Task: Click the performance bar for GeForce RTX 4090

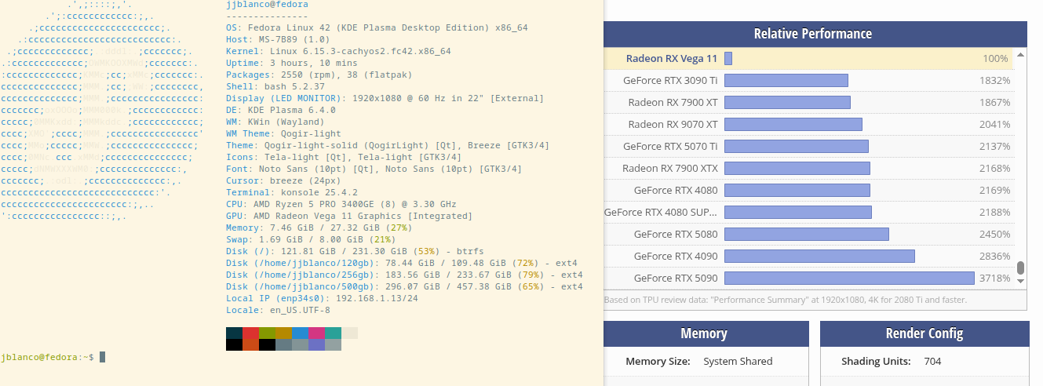Action: click(x=819, y=256)
